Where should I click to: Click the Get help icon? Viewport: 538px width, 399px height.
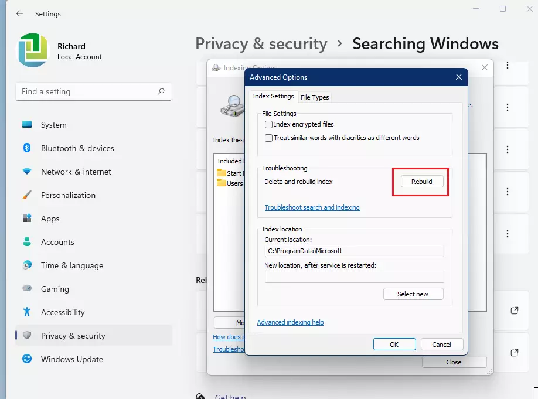click(200, 396)
